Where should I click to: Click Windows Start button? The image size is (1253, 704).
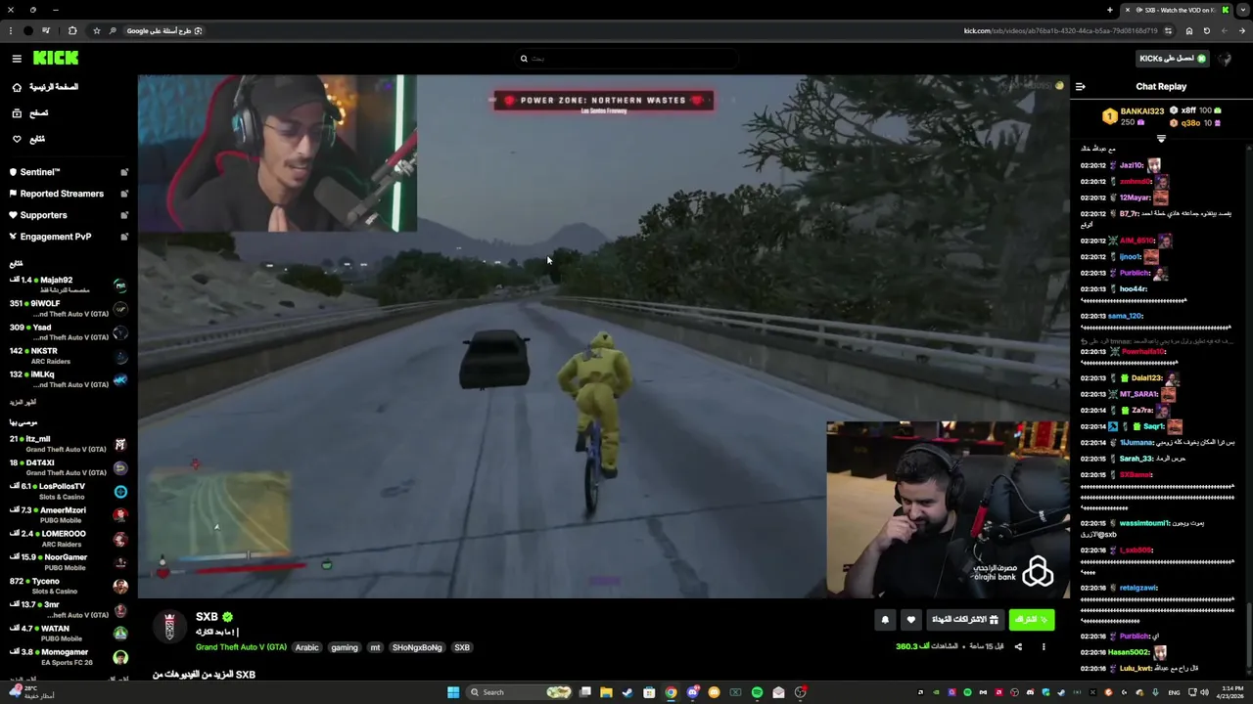click(453, 692)
